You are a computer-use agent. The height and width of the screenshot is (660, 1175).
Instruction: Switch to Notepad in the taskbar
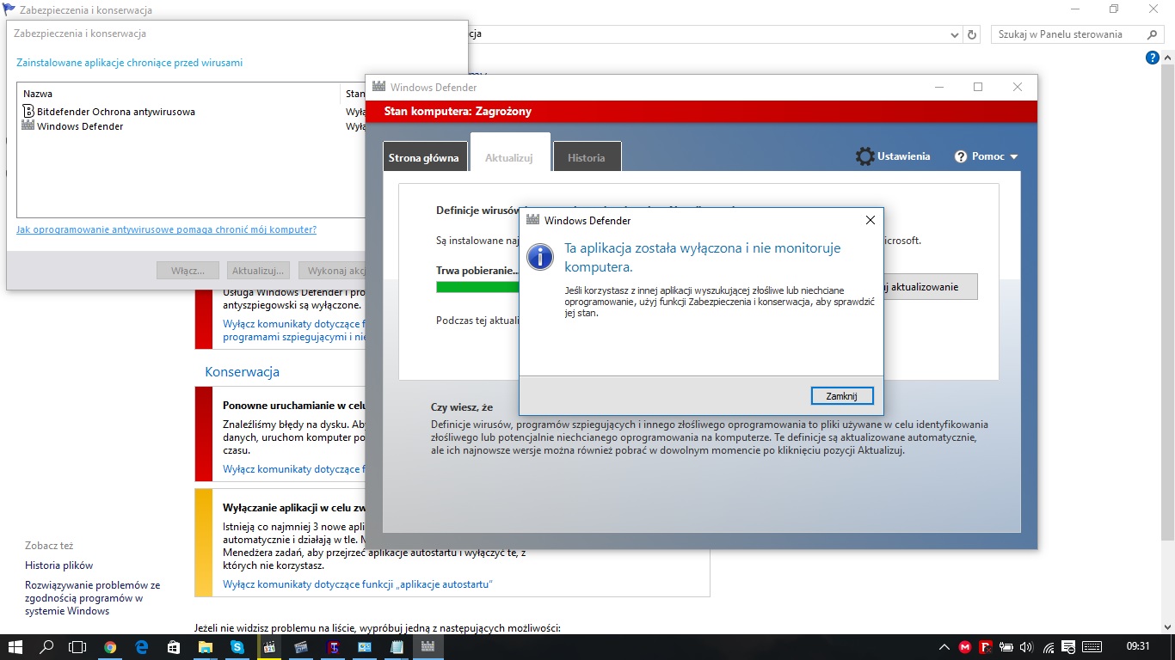click(397, 647)
